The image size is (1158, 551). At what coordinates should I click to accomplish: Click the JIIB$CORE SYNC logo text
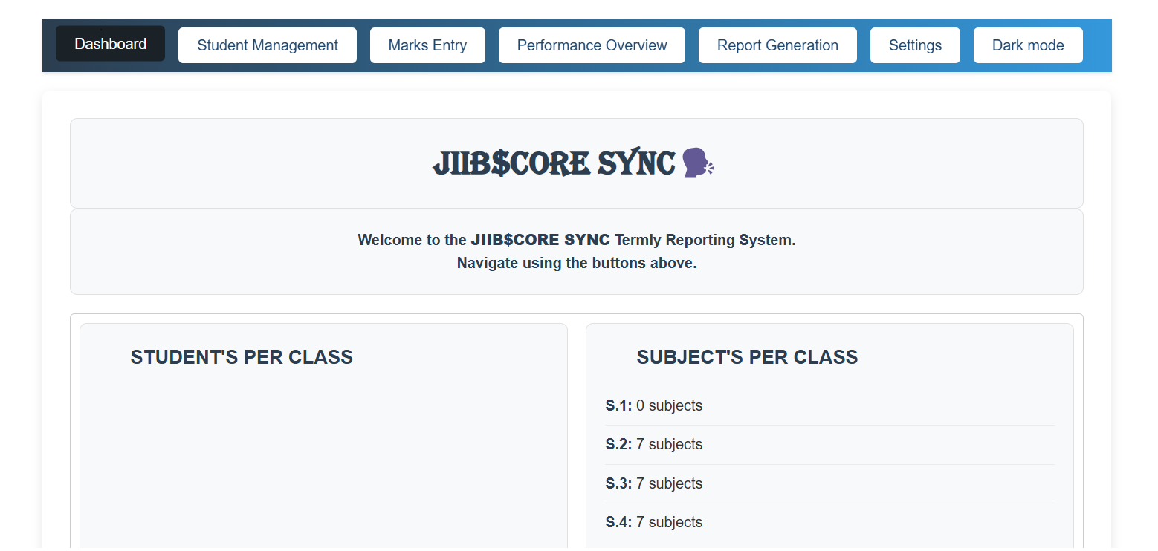pyautogui.click(x=553, y=162)
